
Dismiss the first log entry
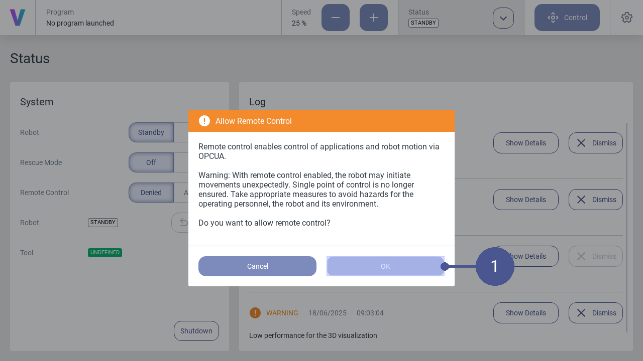click(596, 143)
